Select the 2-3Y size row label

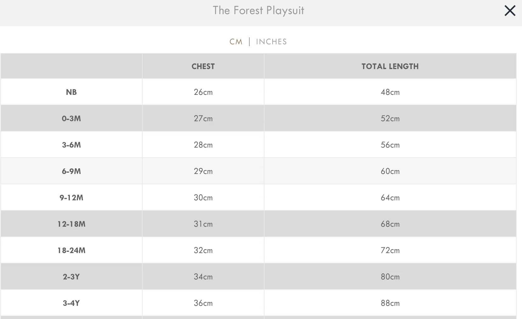[x=71, y=277]
